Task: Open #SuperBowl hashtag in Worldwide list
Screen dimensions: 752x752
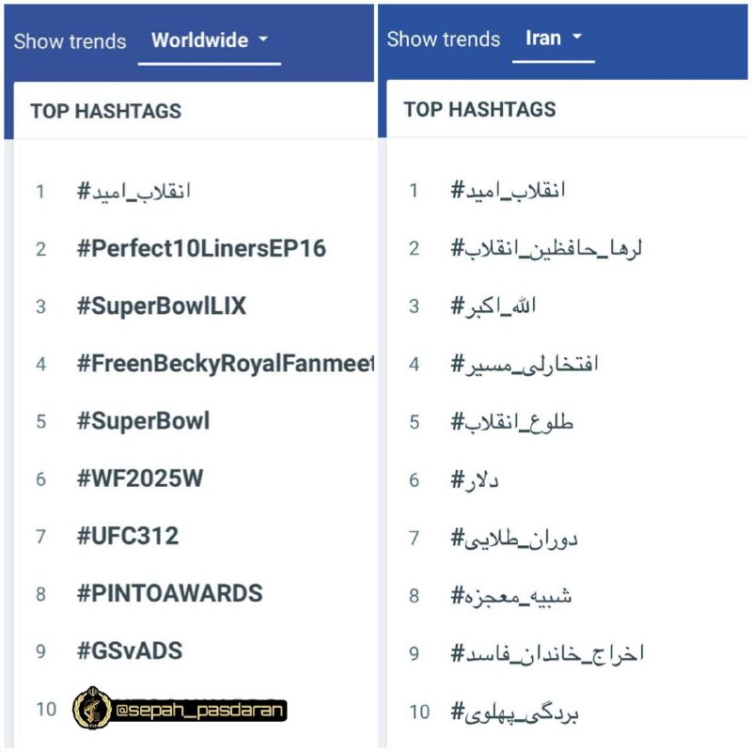Action: click(144, 421)
